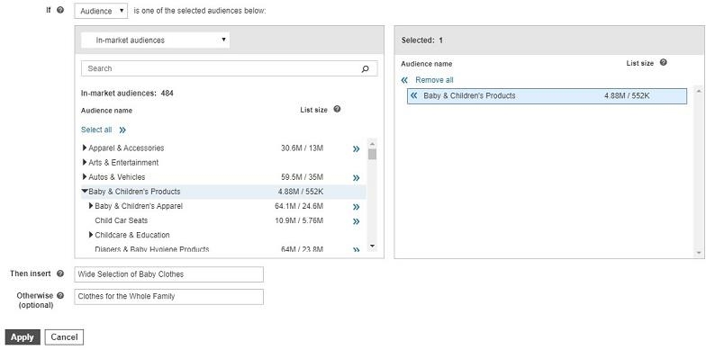
Task: Click the Cancel button
Action: (x=64, y=337)
